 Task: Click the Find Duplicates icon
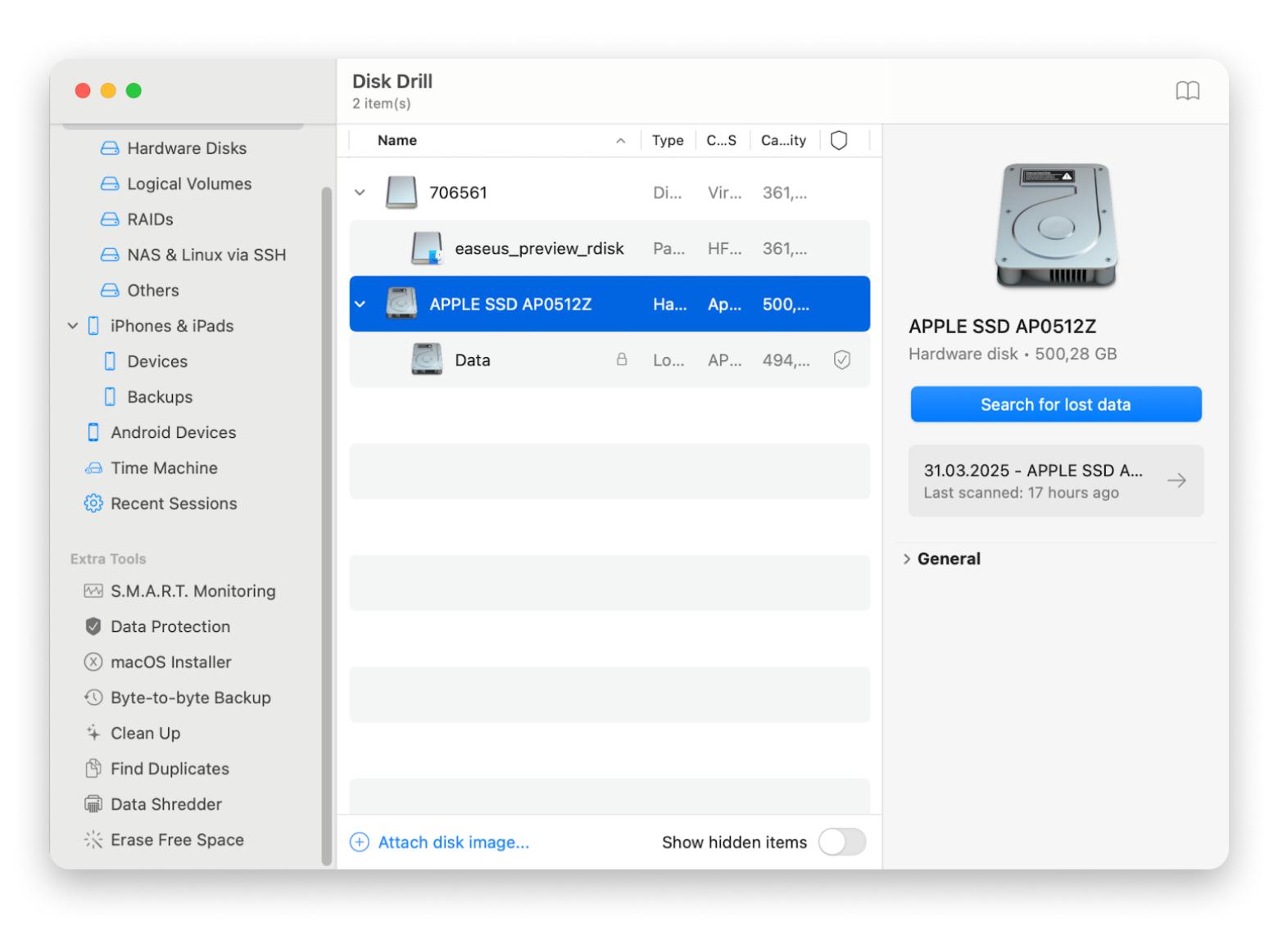(x=93, y=769)
